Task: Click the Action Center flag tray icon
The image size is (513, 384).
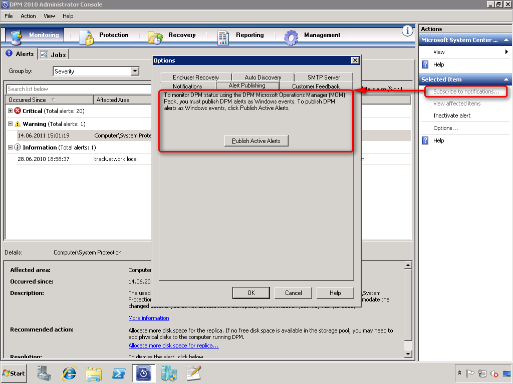Action: click(470, 373)
